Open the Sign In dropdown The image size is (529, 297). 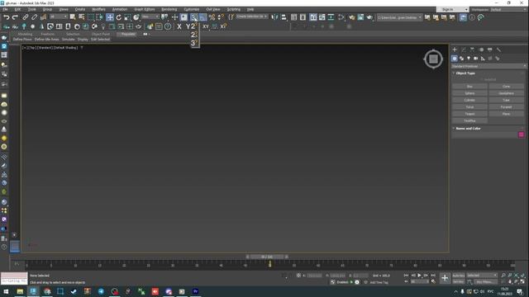(452, 9)
